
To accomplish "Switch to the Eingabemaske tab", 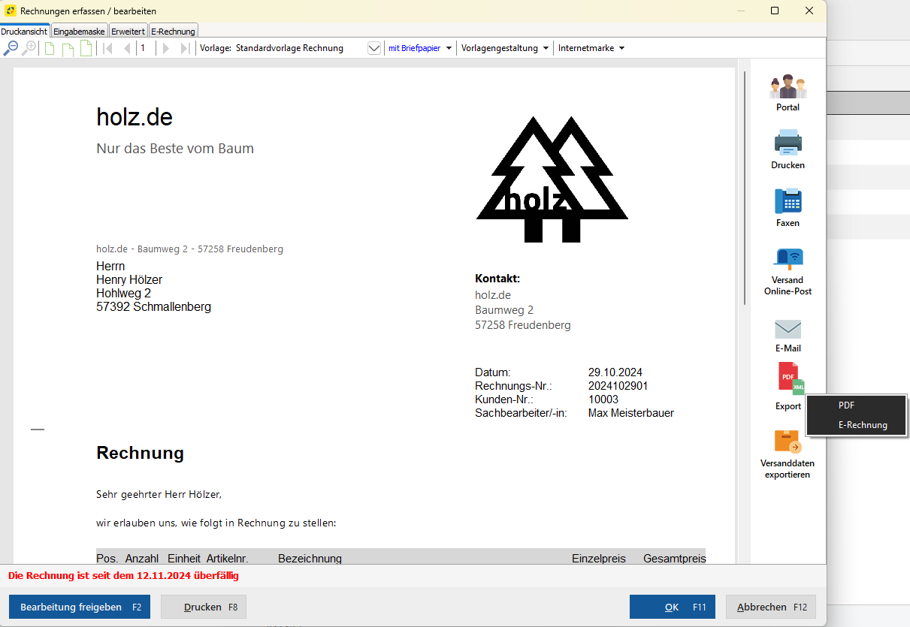I will click(x=79, y=31).
